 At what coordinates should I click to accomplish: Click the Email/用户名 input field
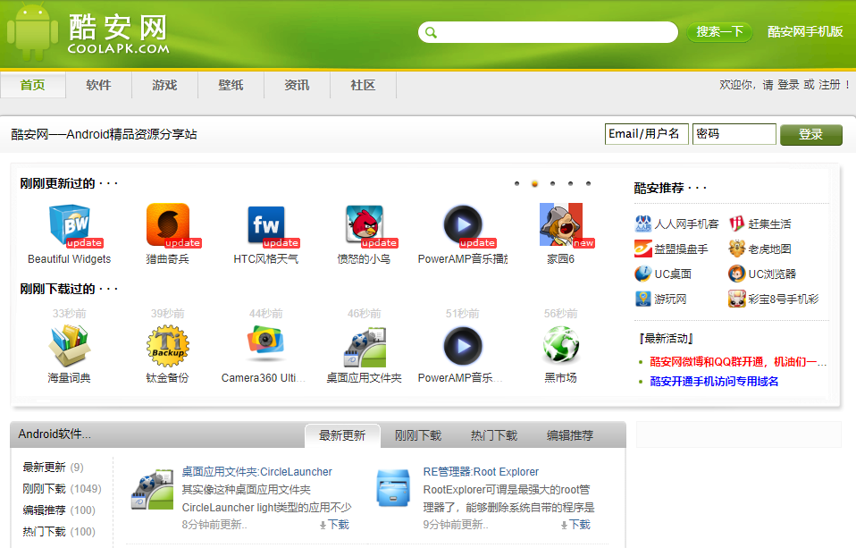646,134
